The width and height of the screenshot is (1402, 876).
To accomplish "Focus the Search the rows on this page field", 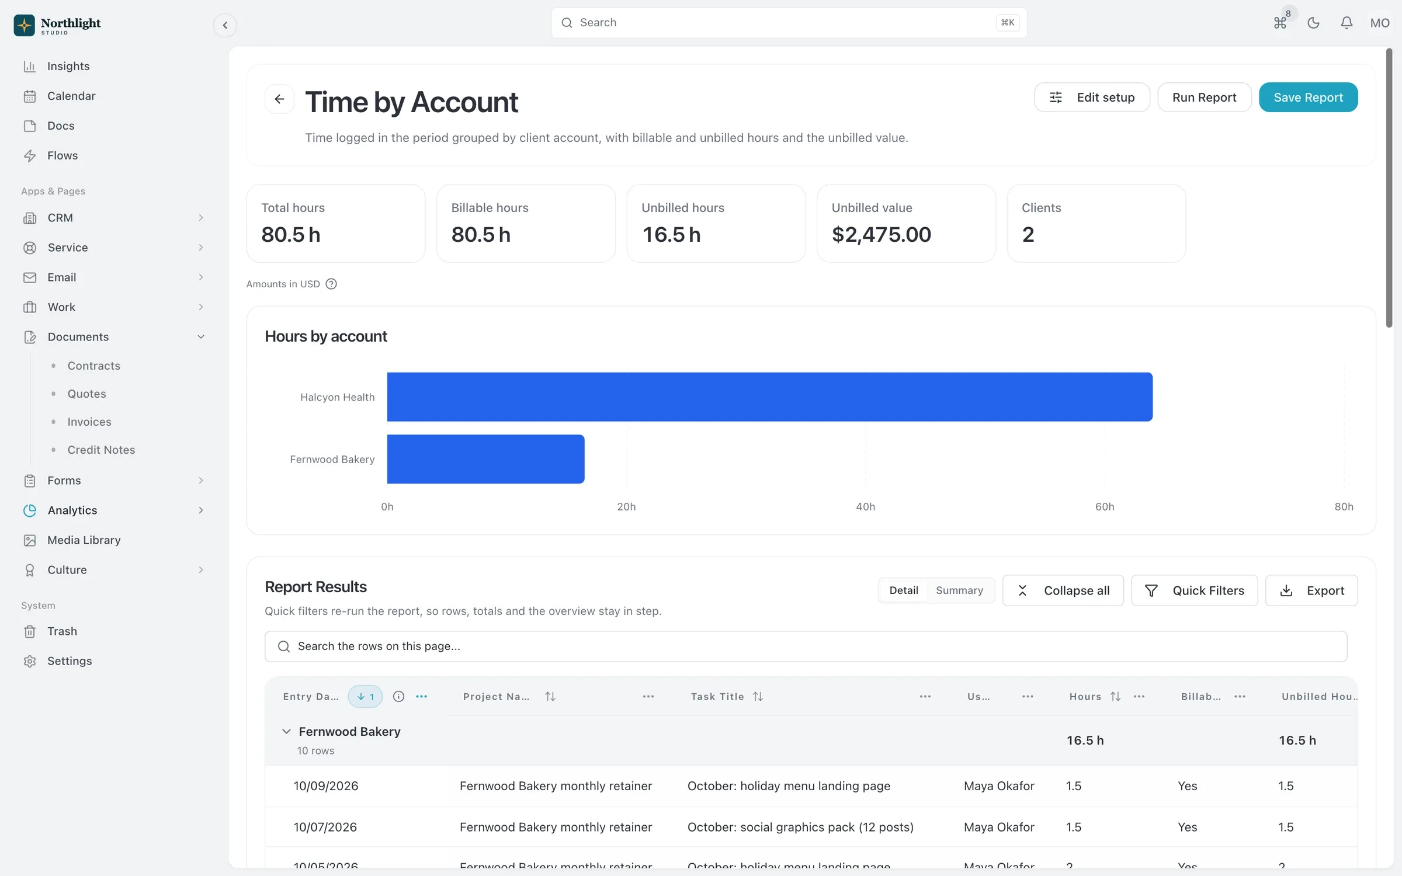I will [x=806, y=646].
